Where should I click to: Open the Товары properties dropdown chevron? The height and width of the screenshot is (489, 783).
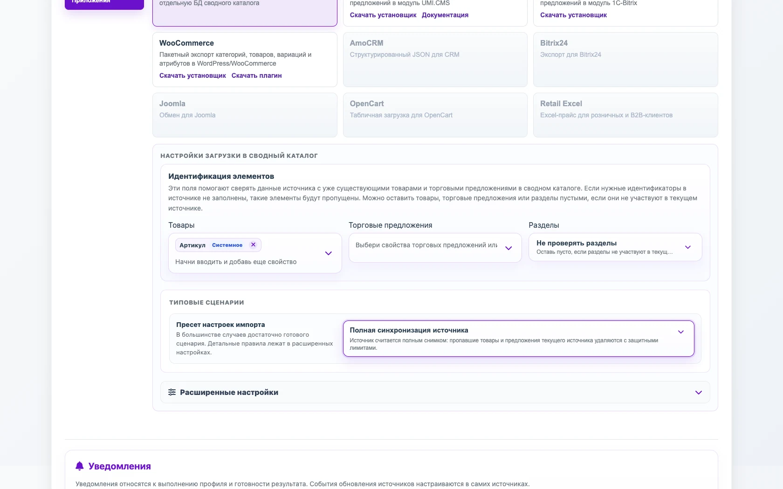(328, 253)
